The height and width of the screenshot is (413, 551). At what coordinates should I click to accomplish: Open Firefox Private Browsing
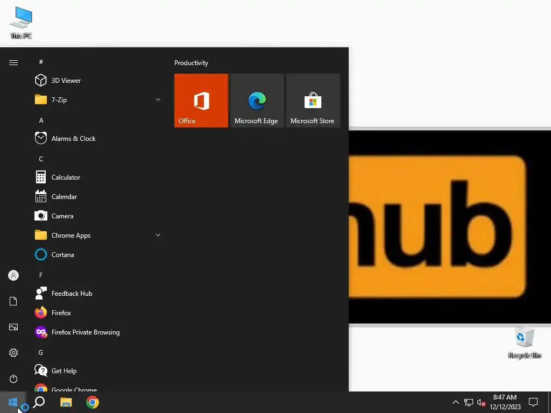pyautogui.click(x=98, y=332)
